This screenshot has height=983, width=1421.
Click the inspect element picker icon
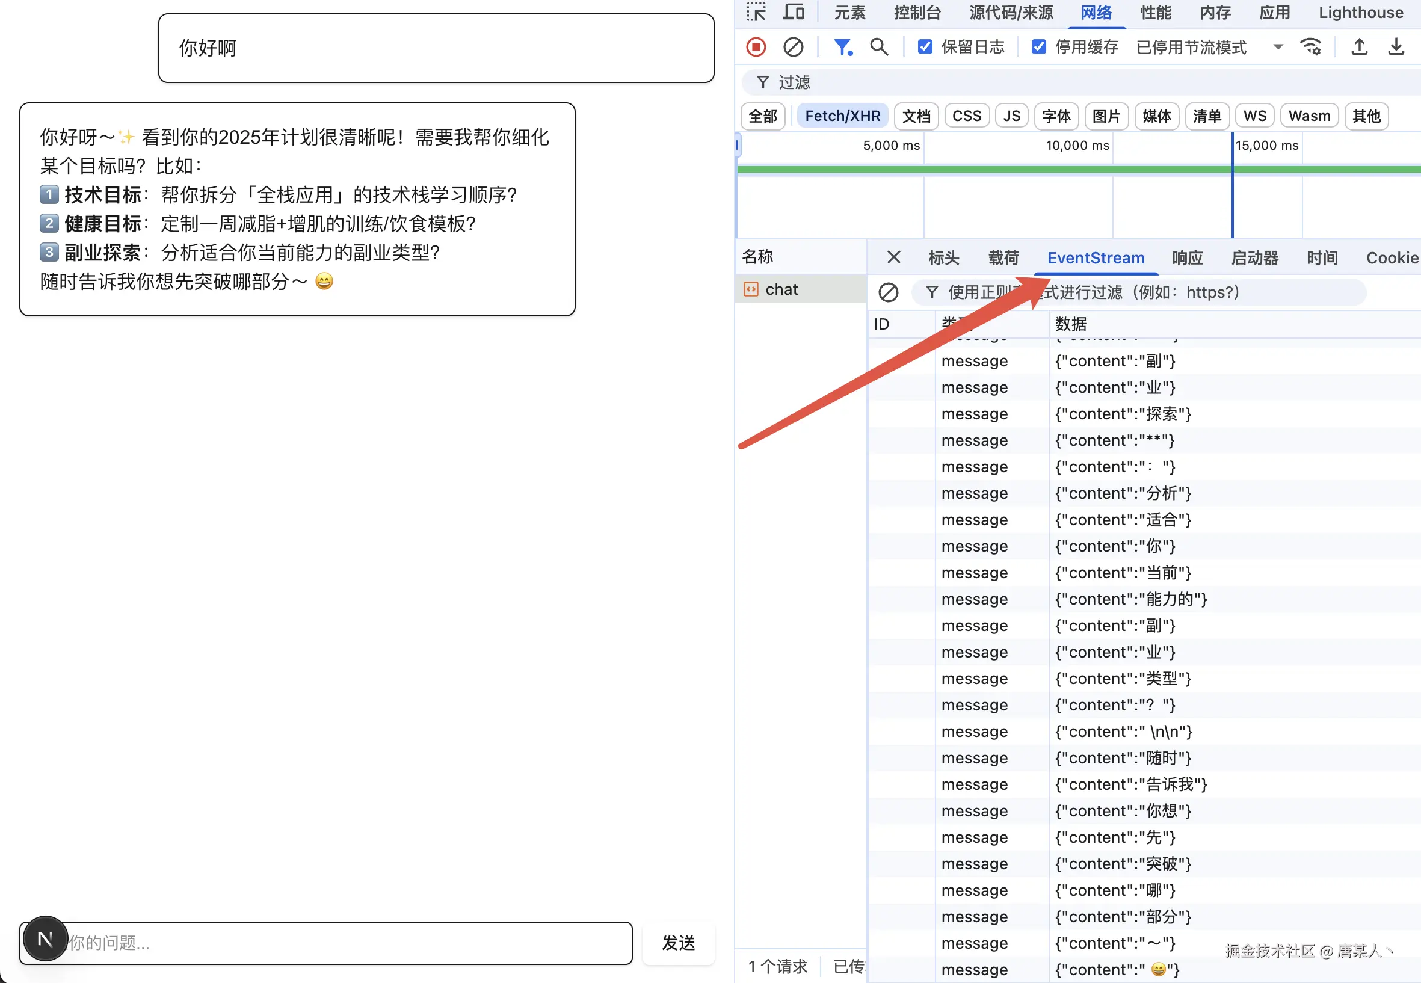click(x=756, y=11)
